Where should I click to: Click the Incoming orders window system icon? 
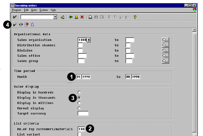pos(13,5)
